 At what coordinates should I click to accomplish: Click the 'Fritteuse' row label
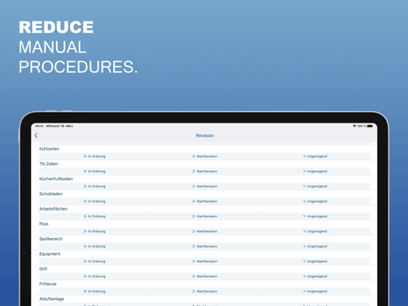click(48, 284)
